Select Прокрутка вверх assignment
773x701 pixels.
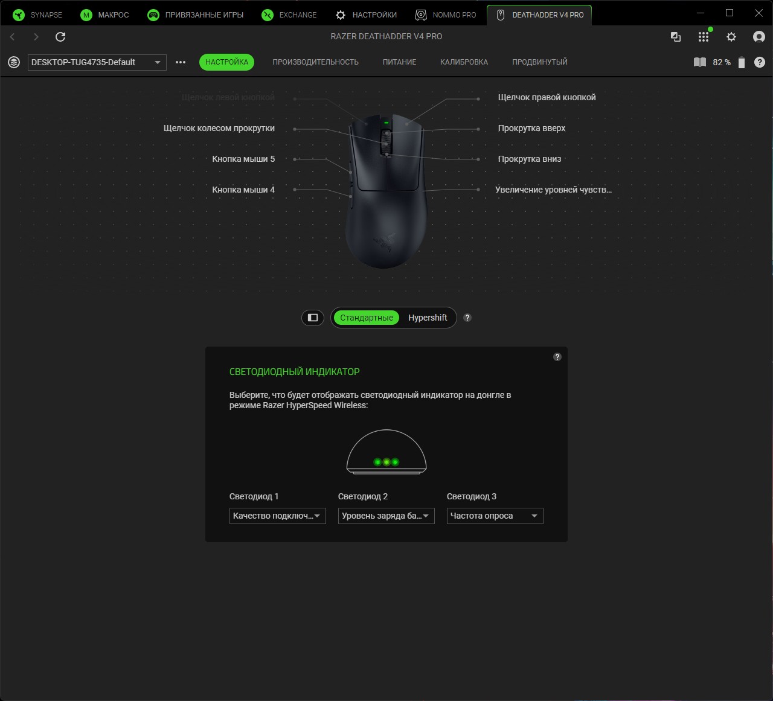pos(531,128)
